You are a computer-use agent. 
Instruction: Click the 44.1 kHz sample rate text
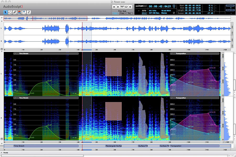[153, 11]
